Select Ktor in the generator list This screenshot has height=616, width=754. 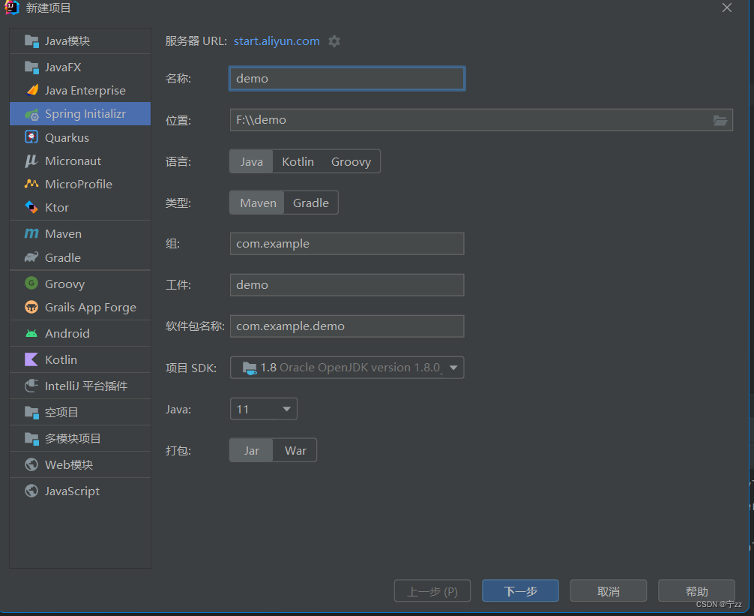coord(80,207)
